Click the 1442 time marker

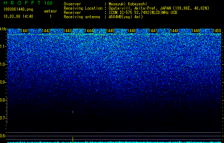click(46, 31)
